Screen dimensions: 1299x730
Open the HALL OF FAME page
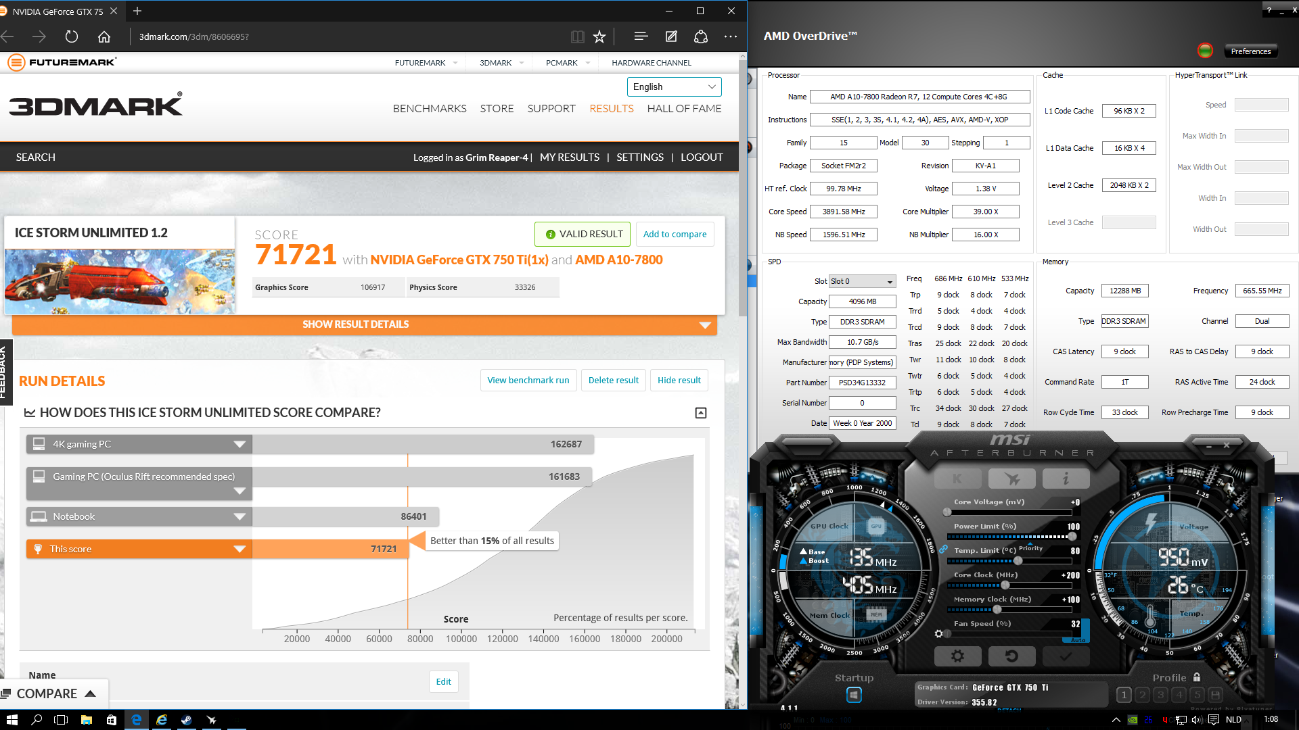684,108
